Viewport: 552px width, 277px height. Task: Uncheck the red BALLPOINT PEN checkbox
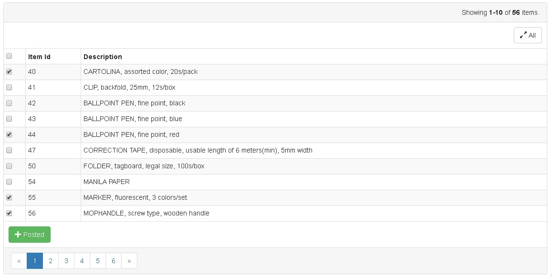(9, 134)
